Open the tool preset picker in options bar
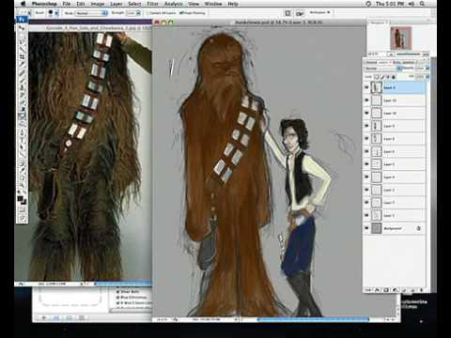This screenshot has width=451, height=338. [x=24, y=13]
